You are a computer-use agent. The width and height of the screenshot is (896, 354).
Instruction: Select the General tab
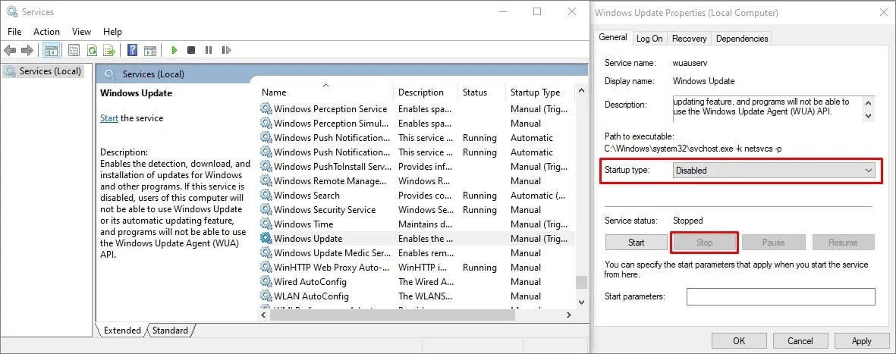612,37
